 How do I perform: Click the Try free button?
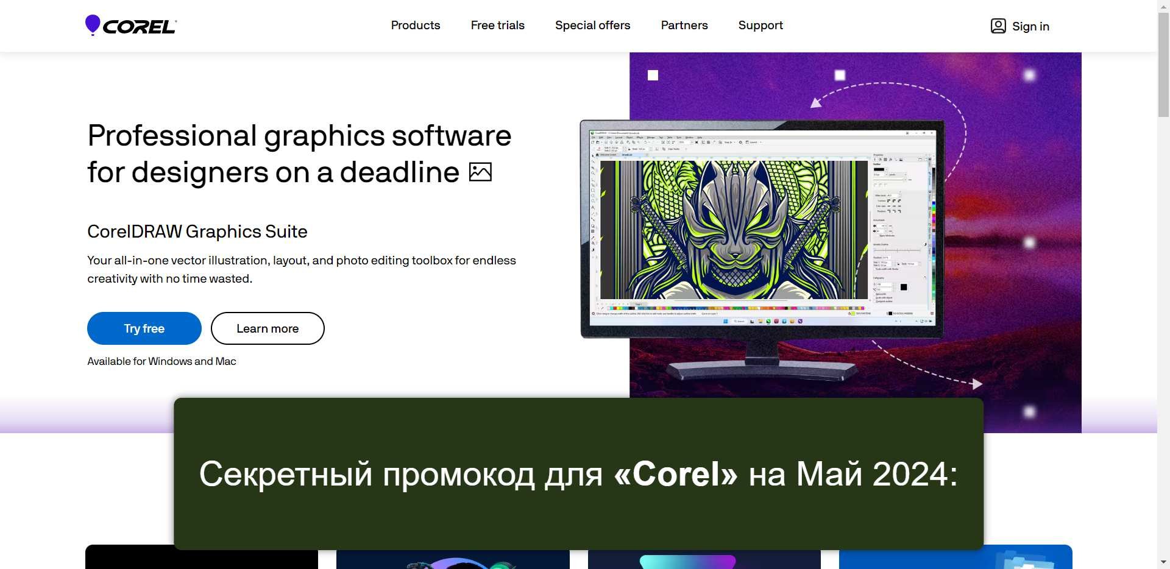click(x=144, y=328)
